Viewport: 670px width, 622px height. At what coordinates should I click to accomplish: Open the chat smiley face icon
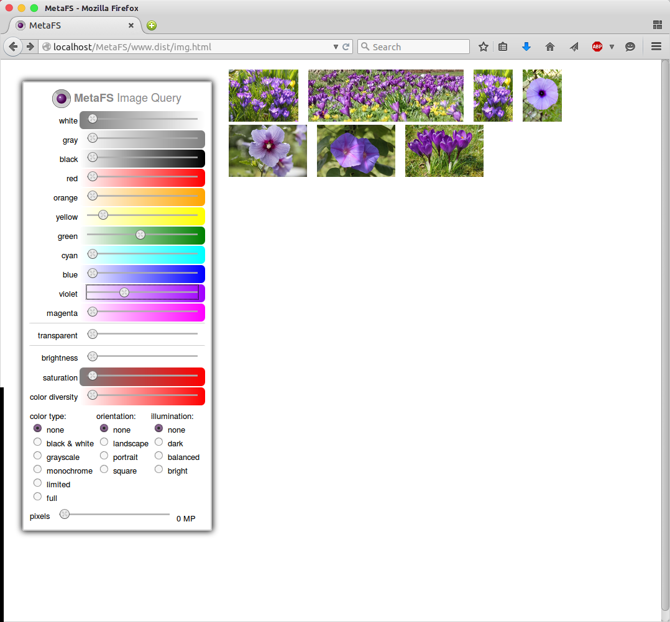click(x=630, y=47)
